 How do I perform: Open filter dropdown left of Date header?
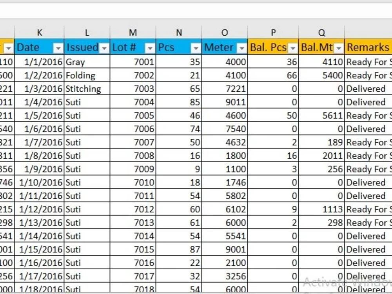9,48
